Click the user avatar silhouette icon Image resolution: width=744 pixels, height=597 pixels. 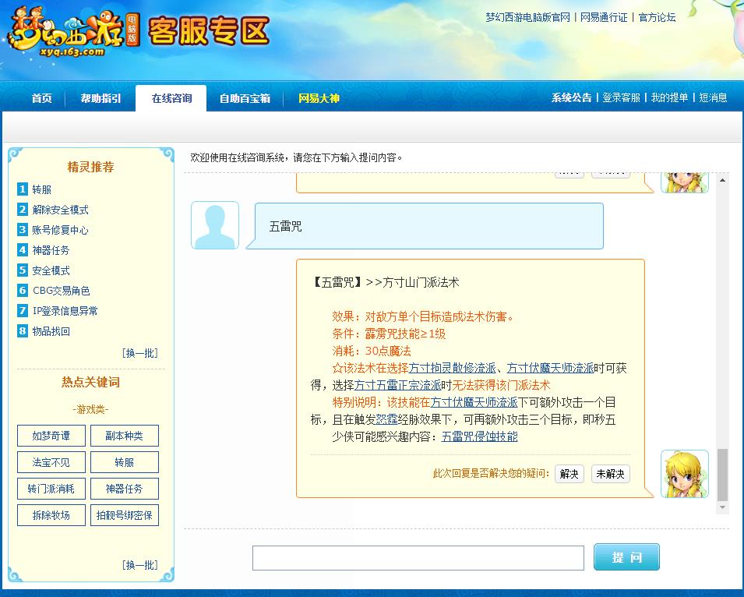[215, 225]
